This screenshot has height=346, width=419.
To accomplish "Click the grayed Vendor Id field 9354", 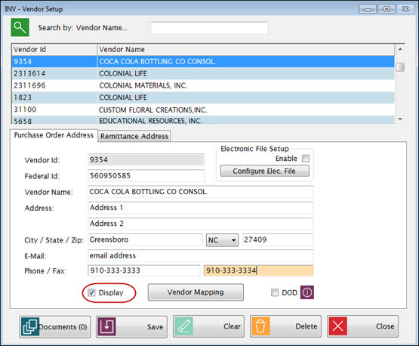I will 146,160.
